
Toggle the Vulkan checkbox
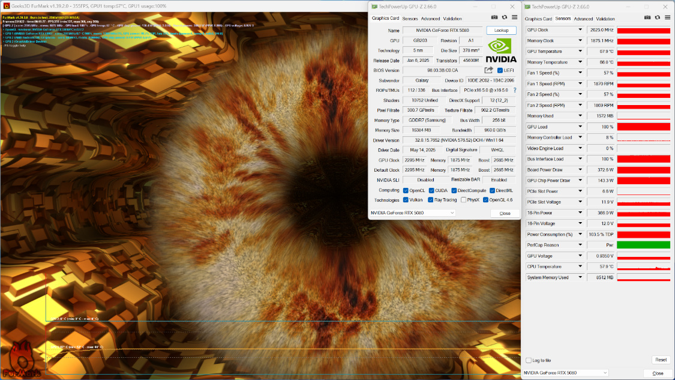click(406, 200)
